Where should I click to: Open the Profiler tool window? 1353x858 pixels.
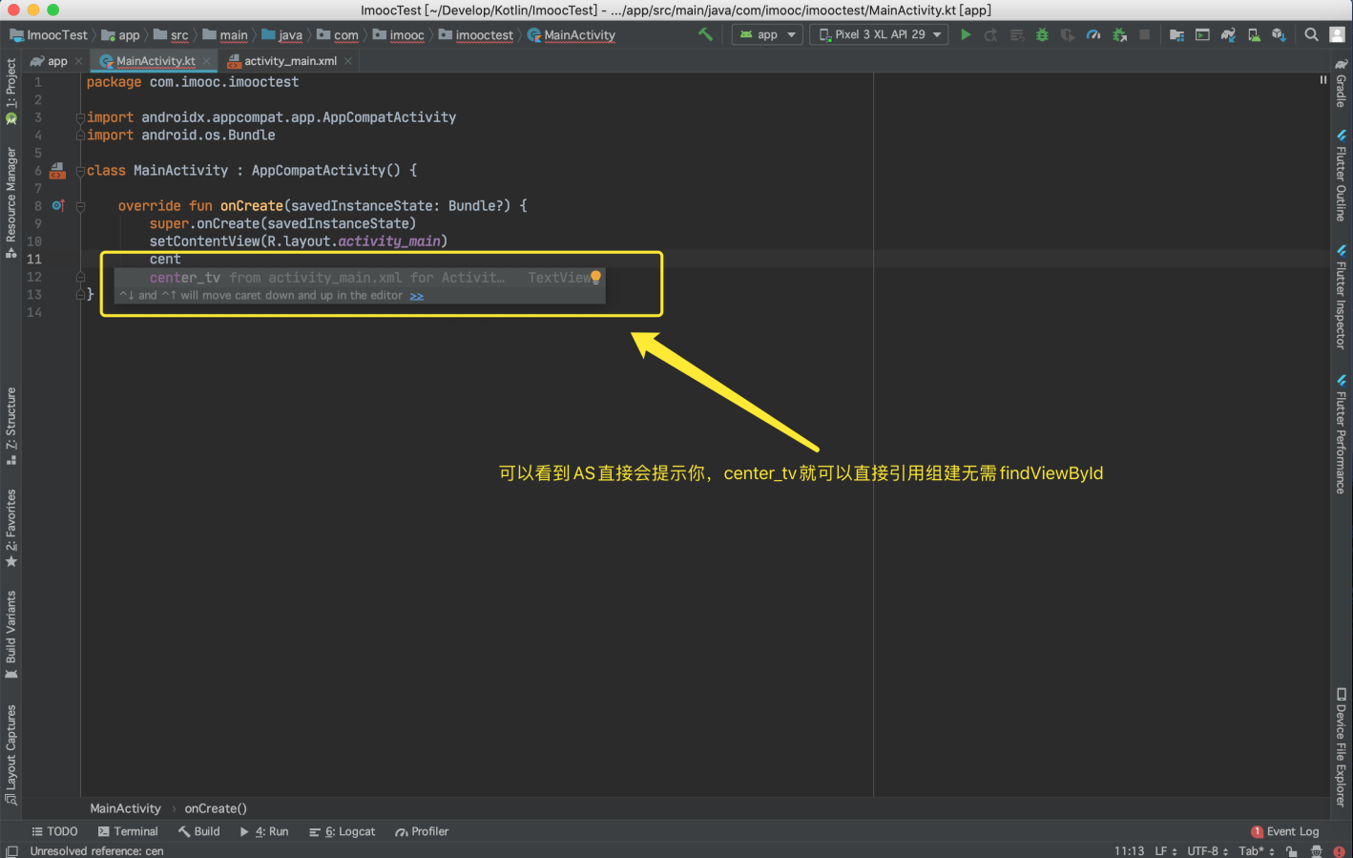(422, 831)
